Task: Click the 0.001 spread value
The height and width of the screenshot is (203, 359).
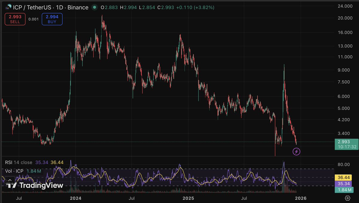Action: (x=33, y=19)
